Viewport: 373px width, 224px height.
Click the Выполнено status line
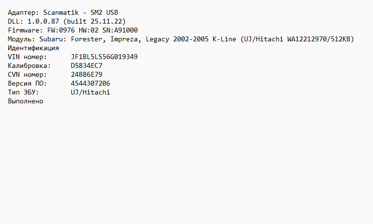tap(26, 101)
